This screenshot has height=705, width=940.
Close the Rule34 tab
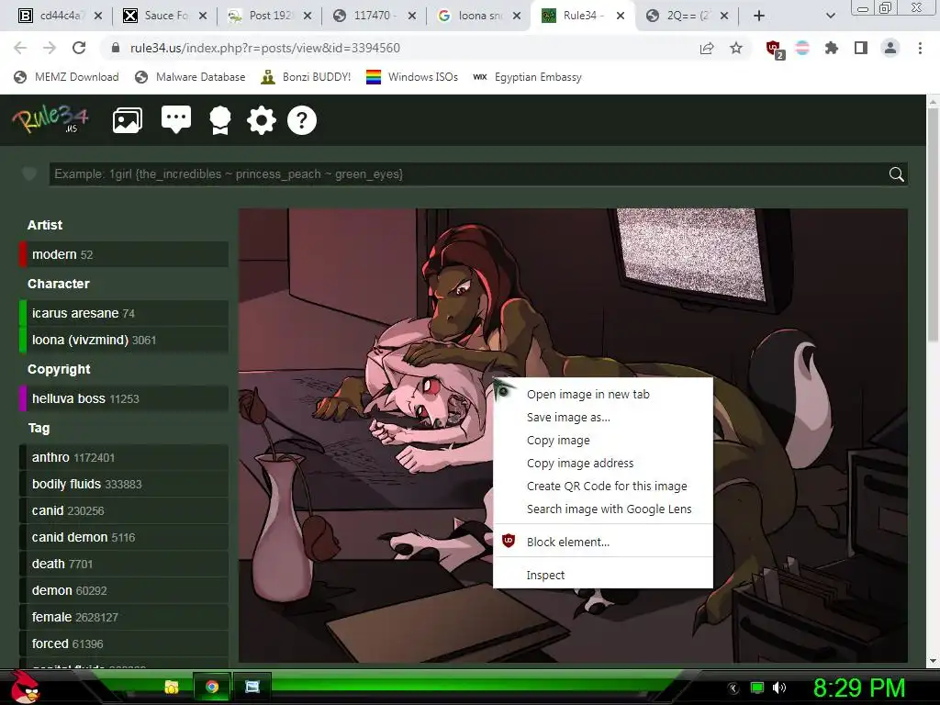tap(621, 16)
